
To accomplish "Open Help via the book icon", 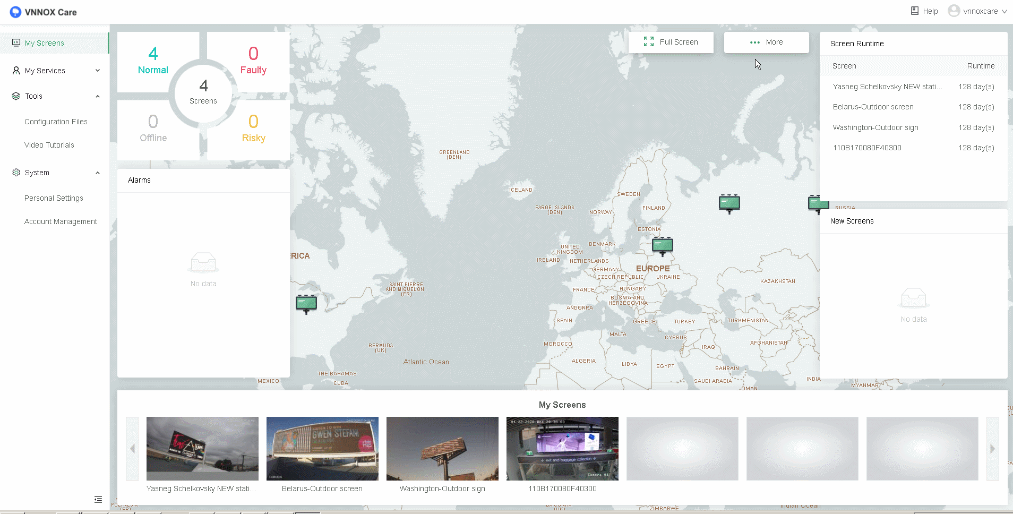I will pyautogui.click(x=915, y=11).
